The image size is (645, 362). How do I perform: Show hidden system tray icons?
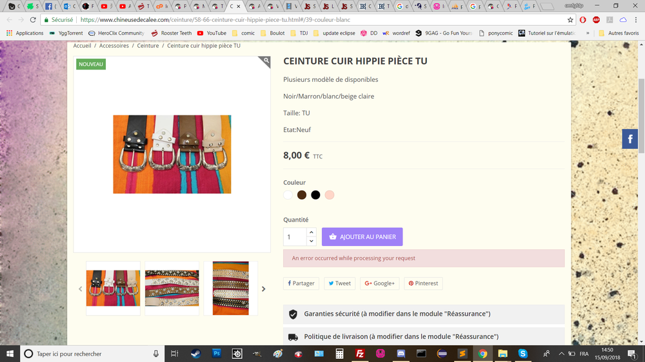pyautogui.click(x=561, y=354)
